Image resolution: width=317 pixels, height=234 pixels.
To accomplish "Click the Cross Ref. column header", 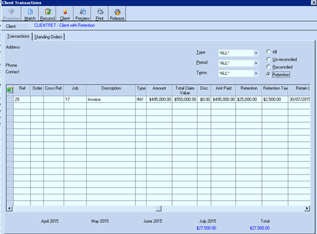I will (x=54, y=90).
